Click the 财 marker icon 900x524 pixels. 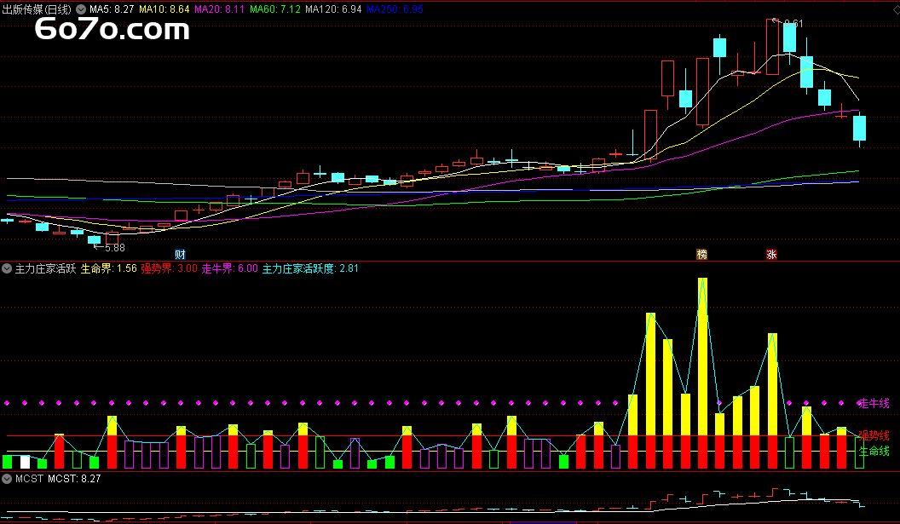click(x=180, y=254)
